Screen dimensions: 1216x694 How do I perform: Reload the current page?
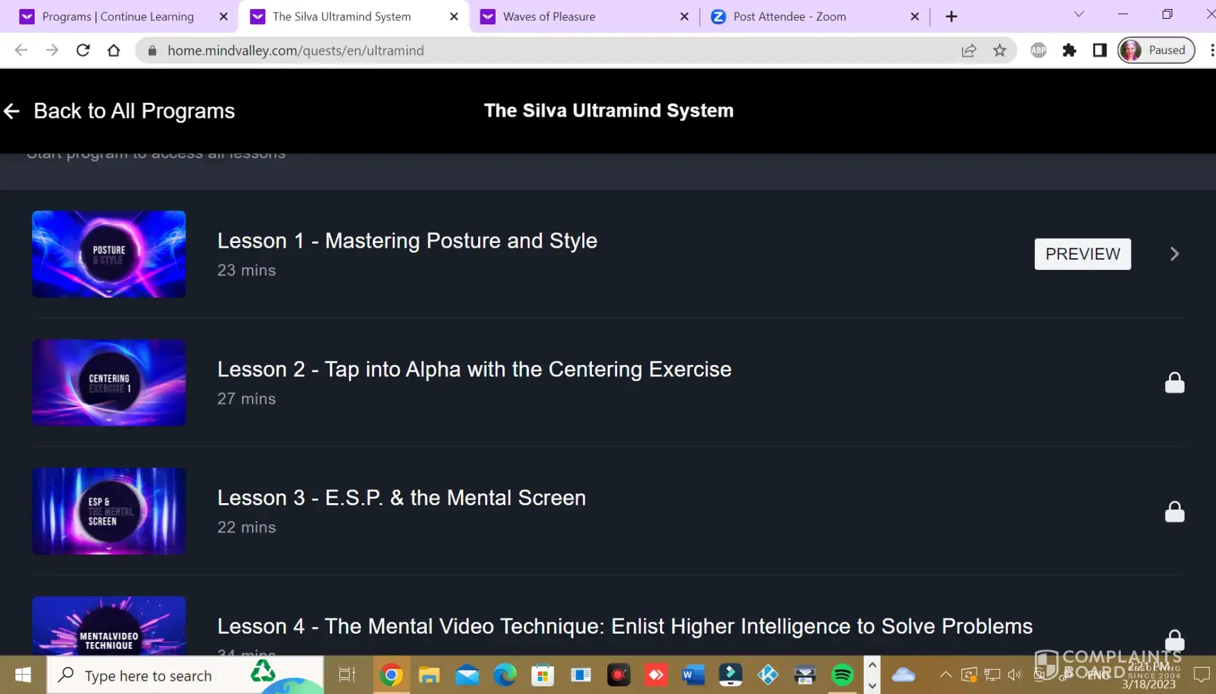click(83, 50)
